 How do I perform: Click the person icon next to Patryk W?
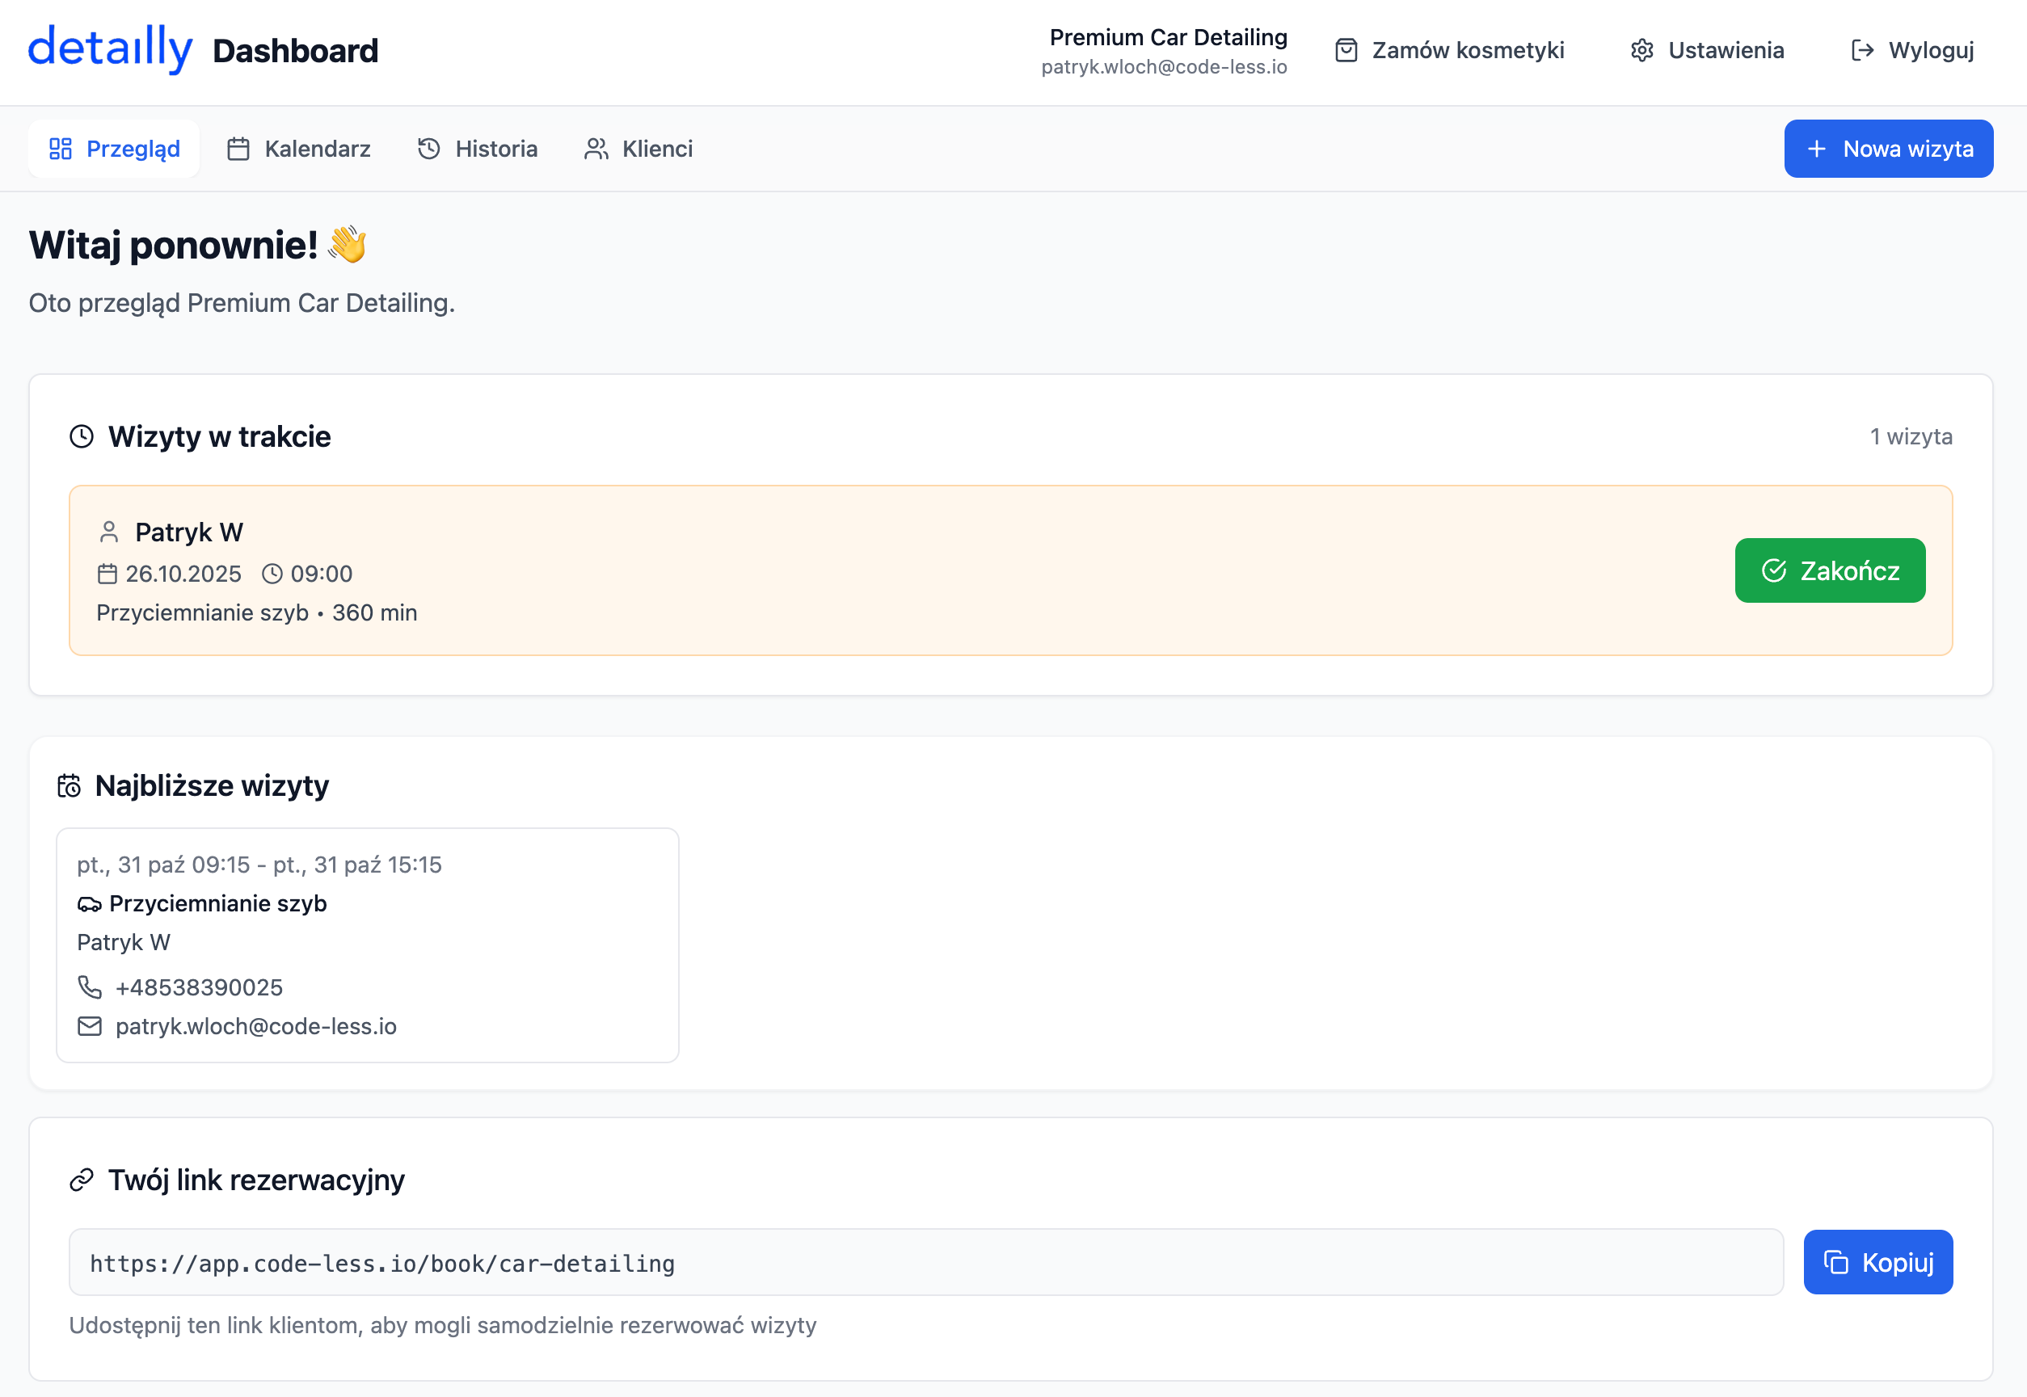[108, 532]
